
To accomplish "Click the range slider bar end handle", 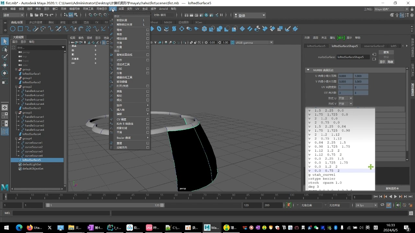I will pyautogui.click(x=162, y=205).
